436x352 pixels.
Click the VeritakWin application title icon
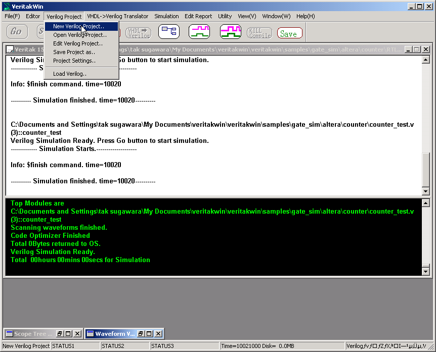[7, 6]
